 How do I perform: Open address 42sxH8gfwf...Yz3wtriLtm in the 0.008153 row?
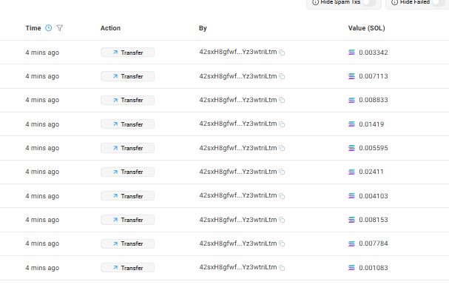pos(238,220)
